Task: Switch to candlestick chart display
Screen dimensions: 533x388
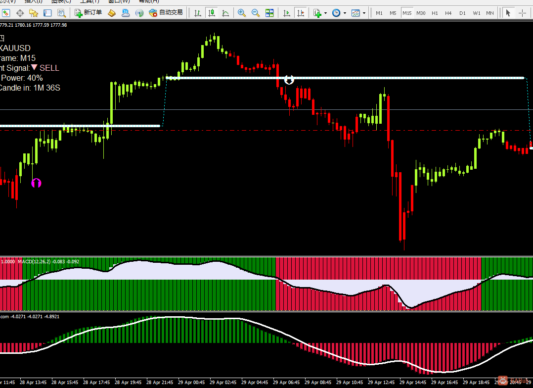Action: 212,13
